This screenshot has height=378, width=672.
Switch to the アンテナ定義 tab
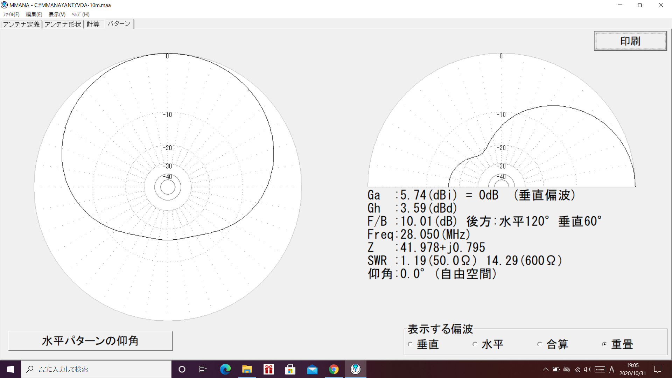click(21, 24)
